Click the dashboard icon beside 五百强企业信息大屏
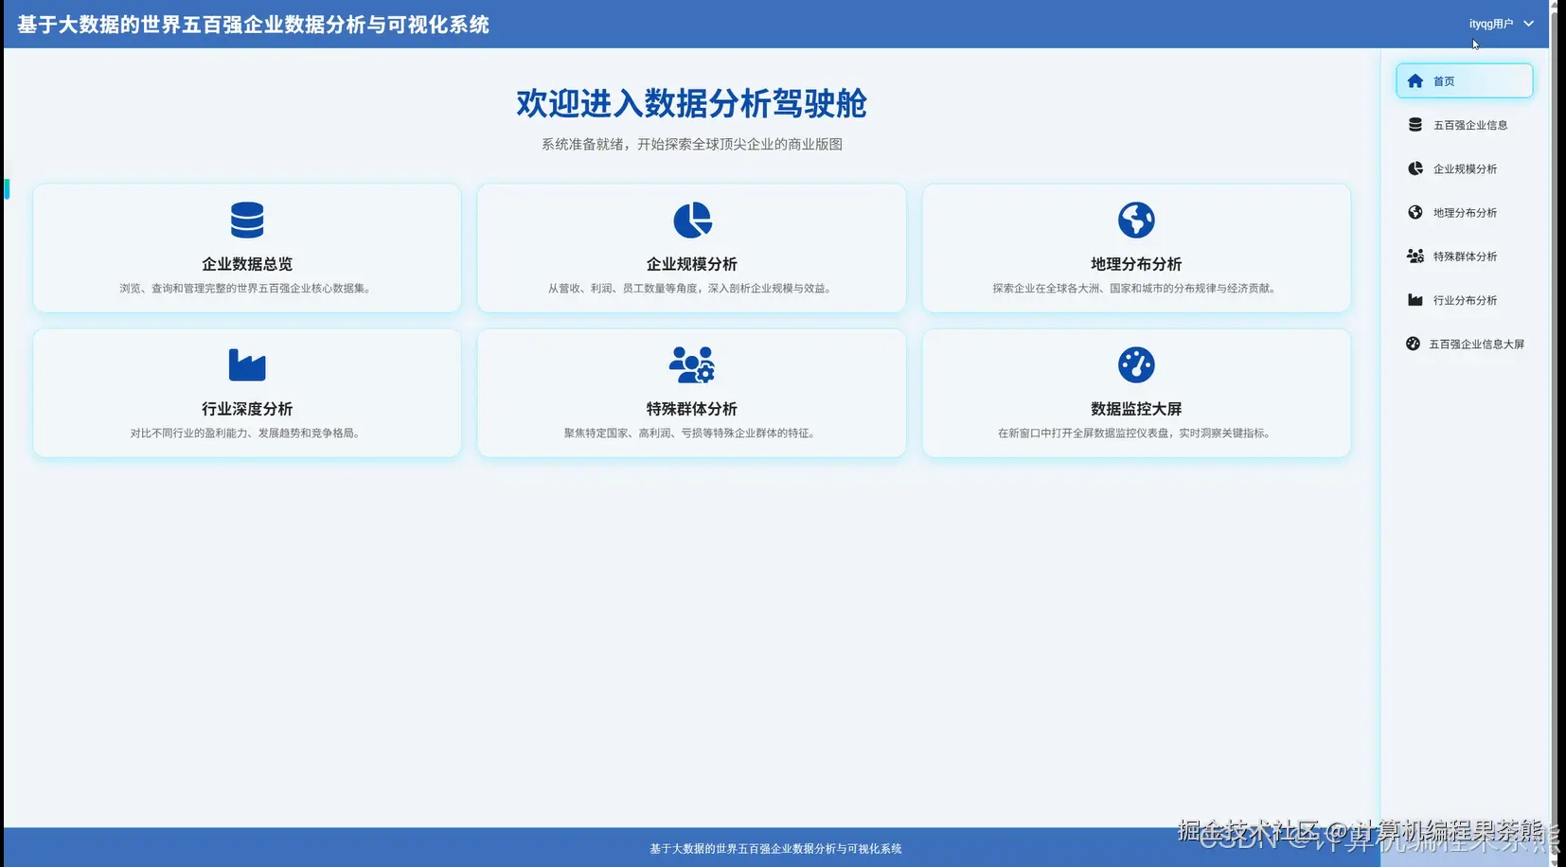The width and height of the screenshot is (1566, 867). coord(1413,344)
